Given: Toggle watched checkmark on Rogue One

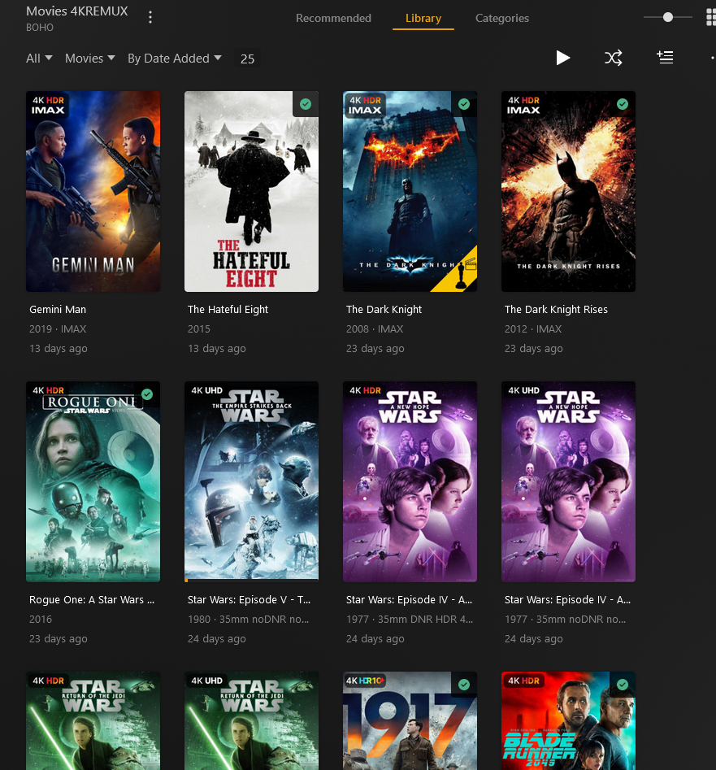Looking at the screenshot, I should 147,394.
